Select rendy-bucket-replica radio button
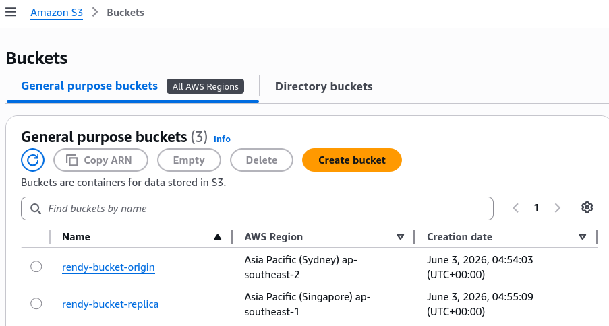609x326 pixels. coord(36,304)
